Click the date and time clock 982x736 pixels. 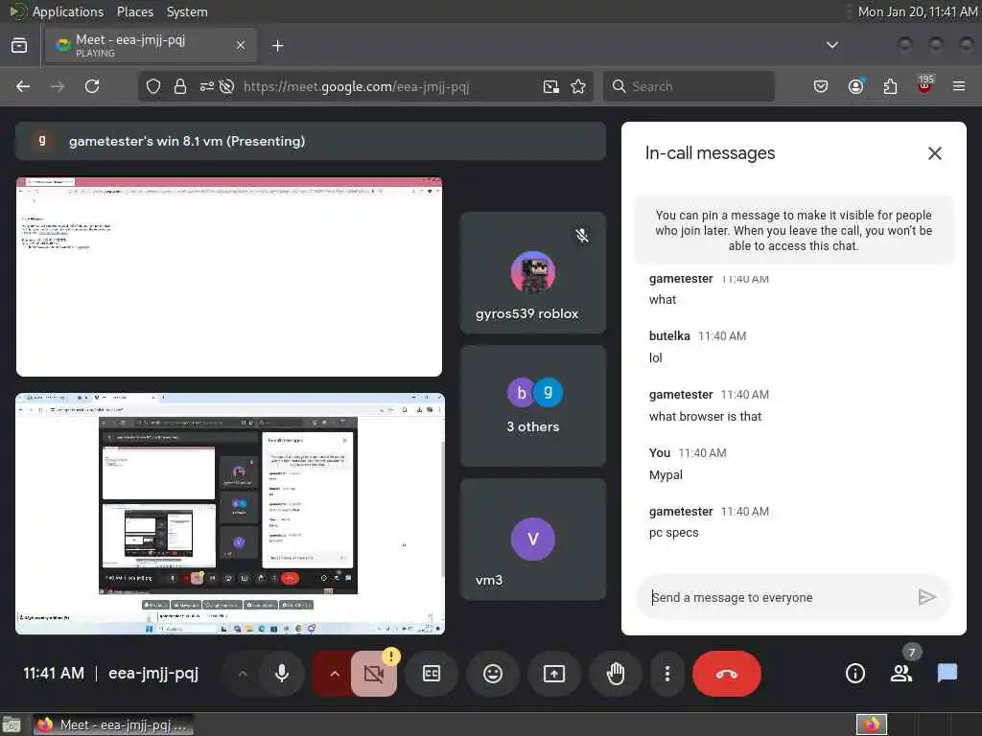coord(918,11)
